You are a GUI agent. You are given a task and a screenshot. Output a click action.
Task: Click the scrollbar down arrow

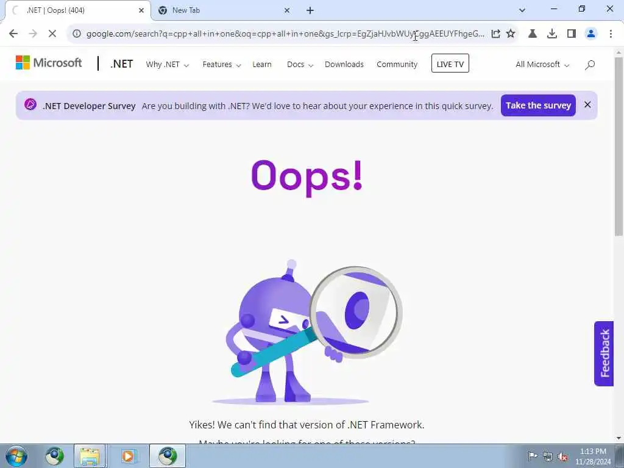[619, 438]
